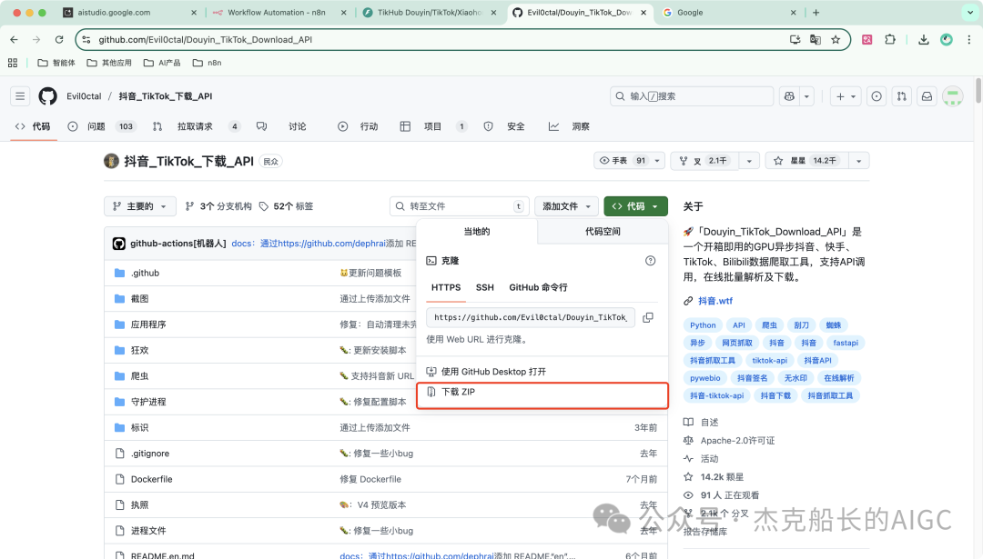983x559 pixels.
Task: Go back with the browser arrow
Action: pos(14,39)
